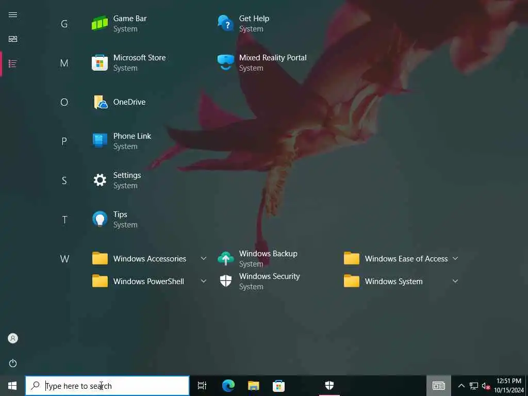Click the letter G section header
Viewport: 528px width, 396px height.
point(64,24)
